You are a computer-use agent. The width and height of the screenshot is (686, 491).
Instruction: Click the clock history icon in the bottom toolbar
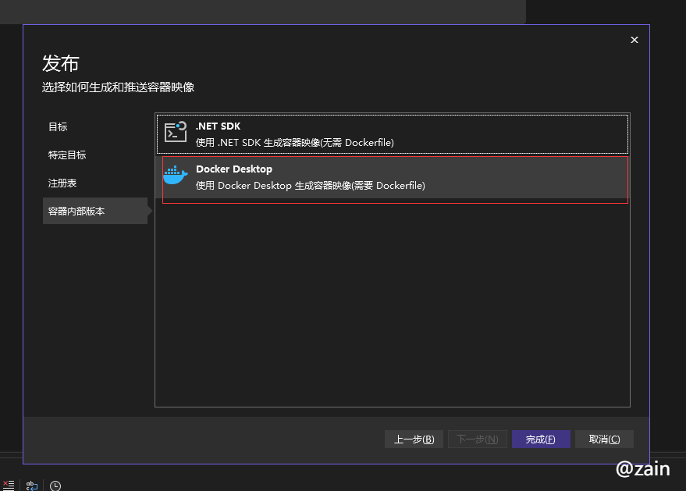[55, 486]
